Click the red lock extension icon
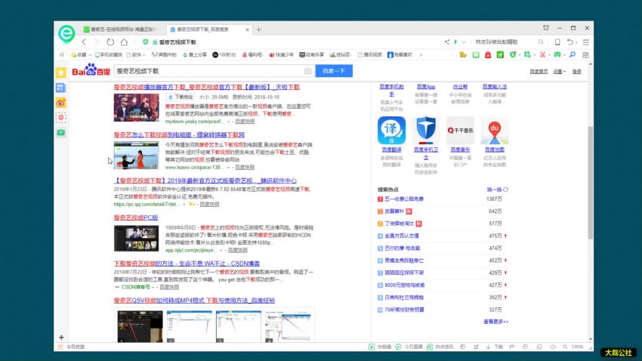This screenshot has height=361, width=642. pos(488,54)
